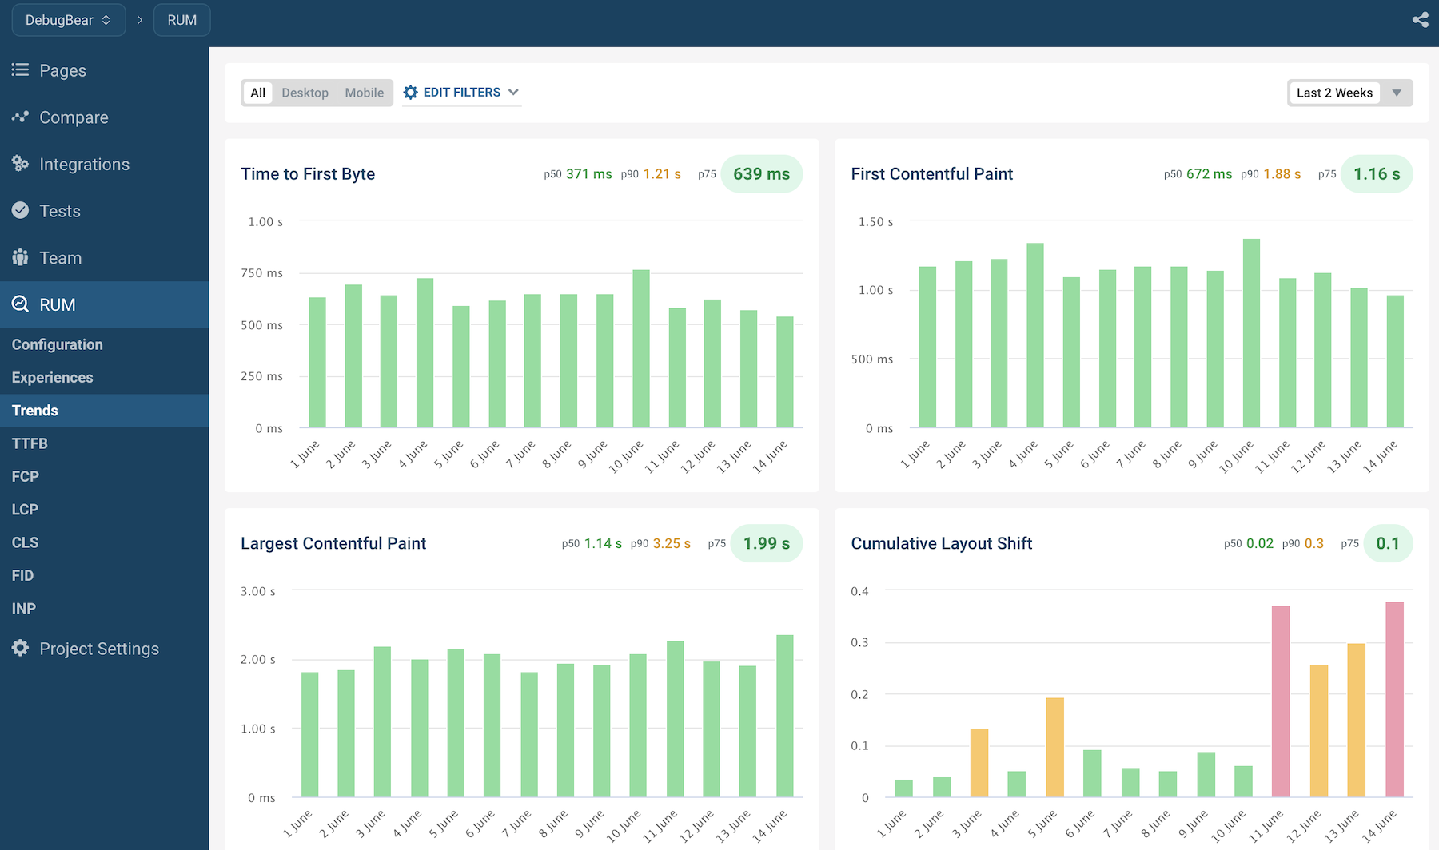
Task: Open the DebugBear project switcher
Action: click(x=68, y=20)
